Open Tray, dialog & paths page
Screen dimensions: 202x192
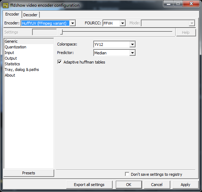click(22, 70)
